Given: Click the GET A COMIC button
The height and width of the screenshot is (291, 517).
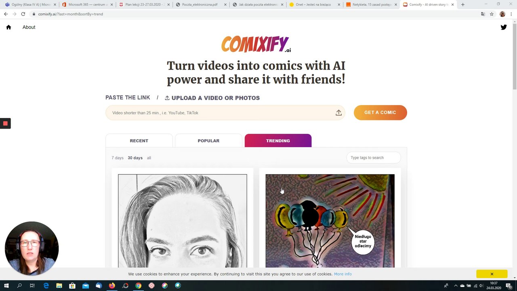Looking at the screenshot, I should point(380,112).
